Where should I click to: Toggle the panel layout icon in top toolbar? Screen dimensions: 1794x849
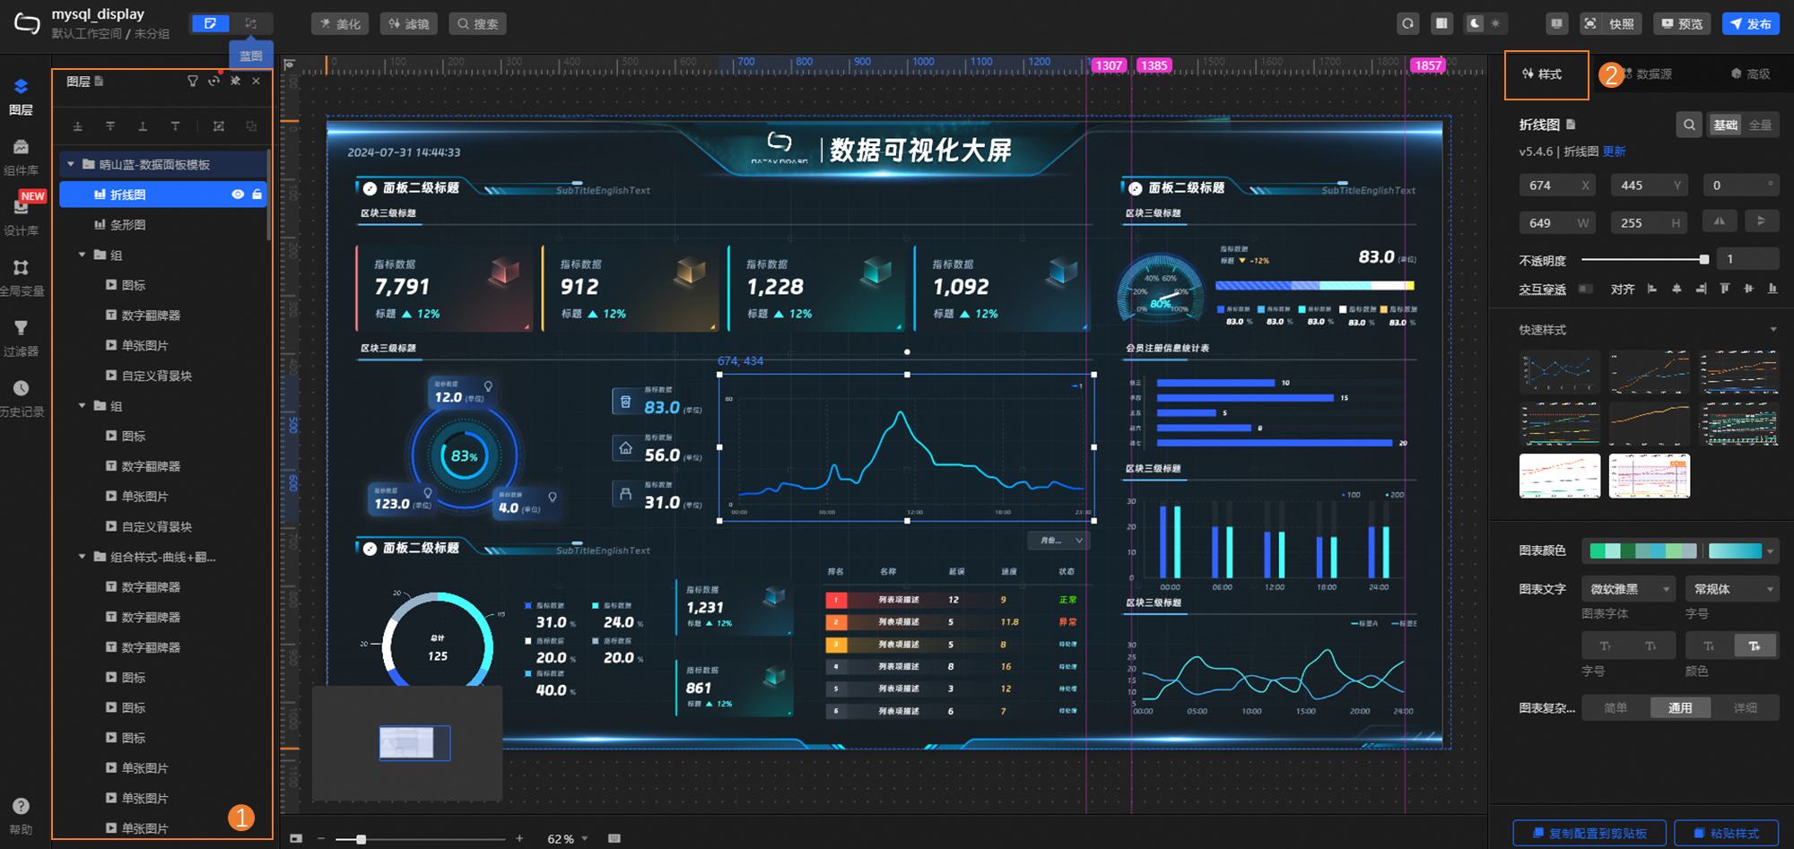1441,23
